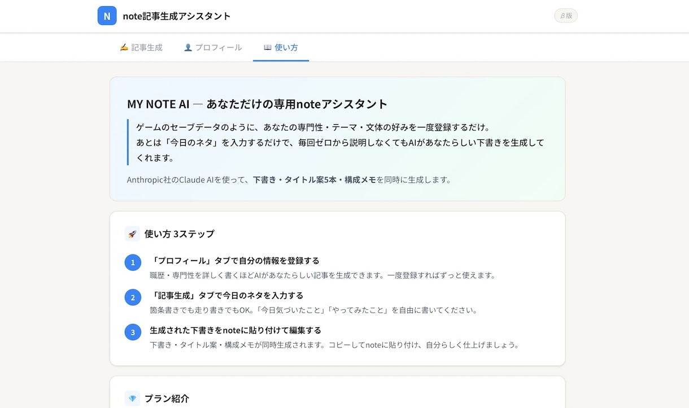689x408 pixels.
Task: Click the book icon on 使い方 tab
Action: click(268, 47)
